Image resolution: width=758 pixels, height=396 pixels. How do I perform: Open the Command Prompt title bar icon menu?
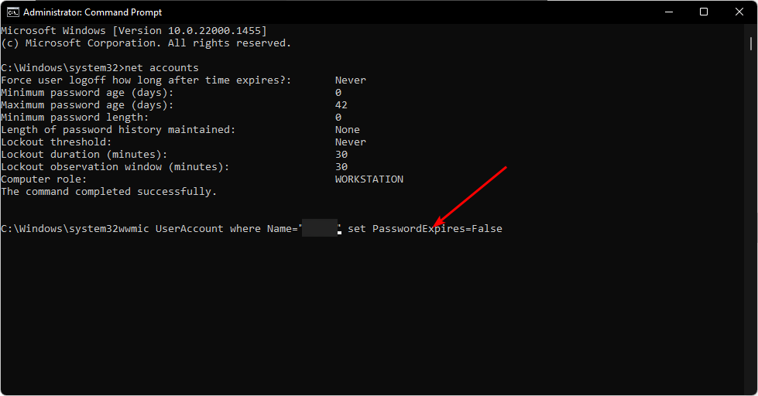coord(12,12)
